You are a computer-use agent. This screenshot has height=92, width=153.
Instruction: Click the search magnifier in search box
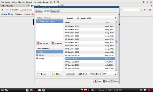pyautogui.click(x=141, y=10)
